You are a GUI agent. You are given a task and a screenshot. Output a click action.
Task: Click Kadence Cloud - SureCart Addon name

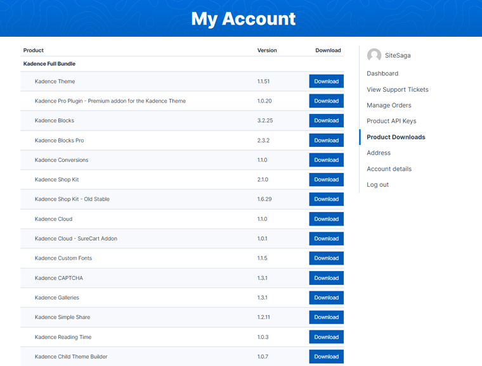[76, 238]
